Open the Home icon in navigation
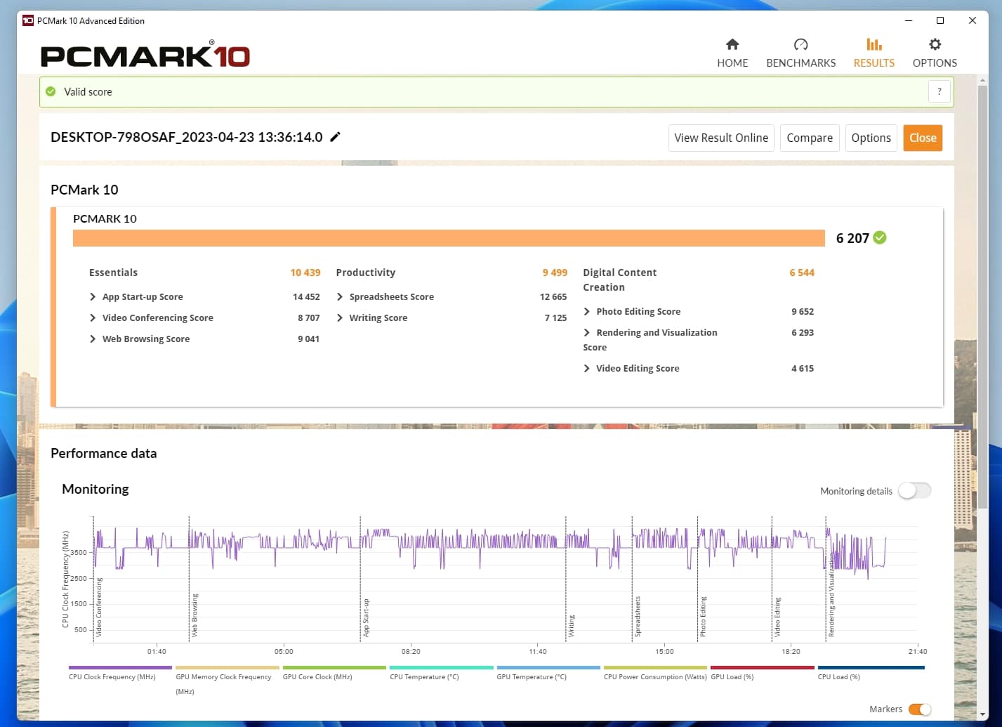The width and height of the screenshot is (1002, 727). coord(732,45)
